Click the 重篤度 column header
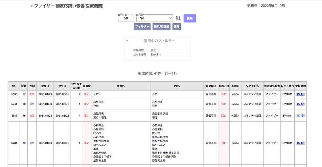Image resolution: width=322 pixels, height=167 pixels. tap(87, 86)
